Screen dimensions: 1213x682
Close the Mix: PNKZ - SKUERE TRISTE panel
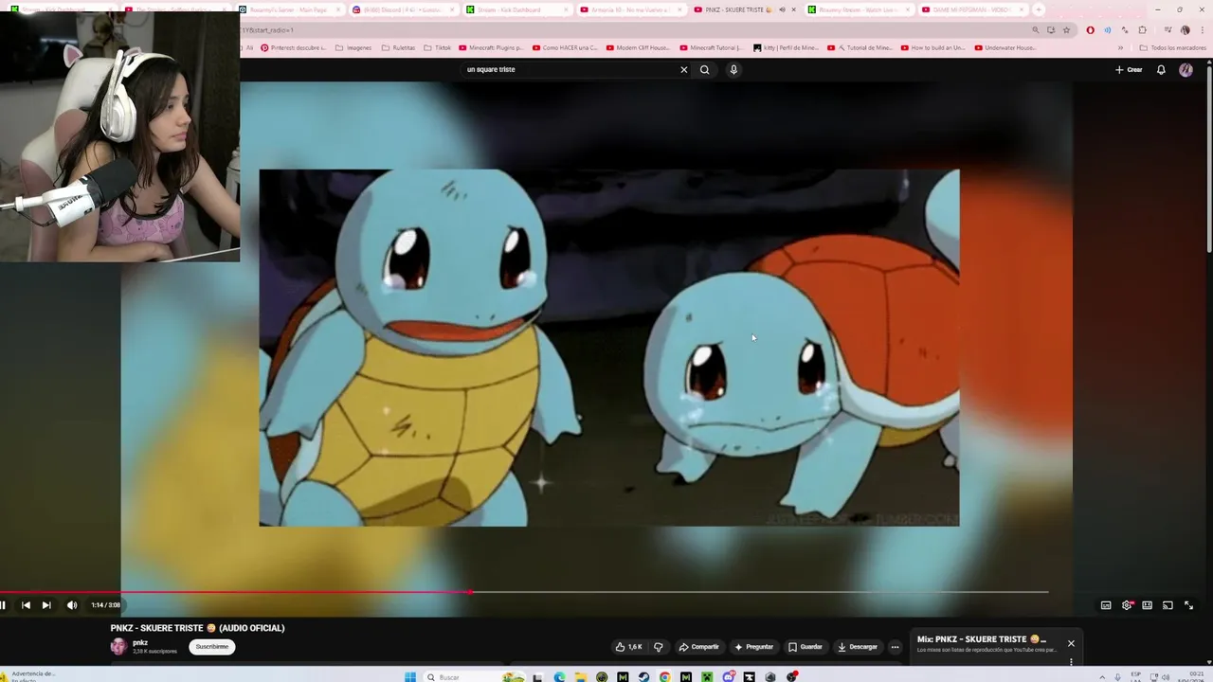tap(1071, 643)
